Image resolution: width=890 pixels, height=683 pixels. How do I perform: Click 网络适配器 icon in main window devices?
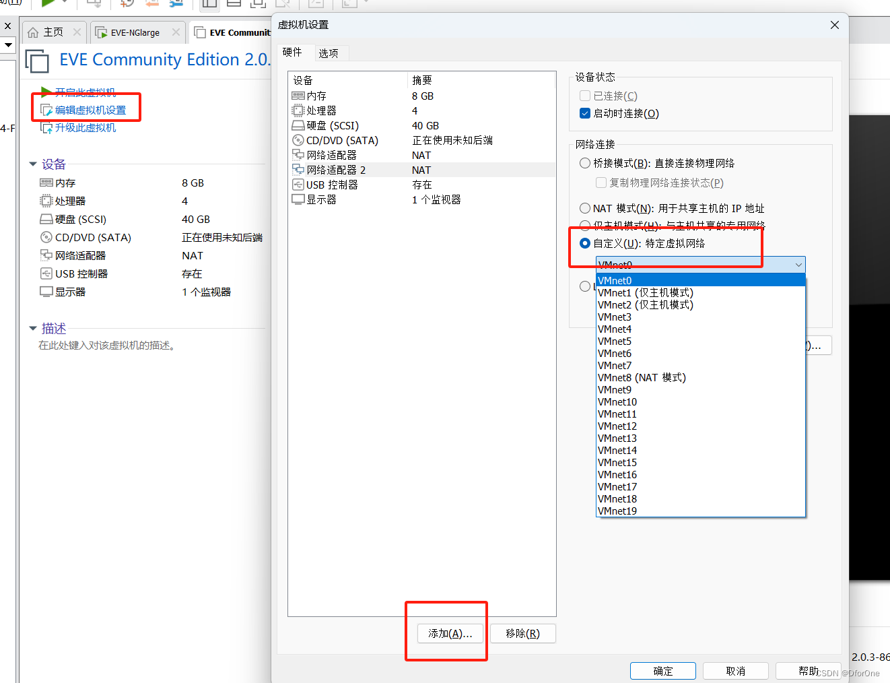coord(46,255)
